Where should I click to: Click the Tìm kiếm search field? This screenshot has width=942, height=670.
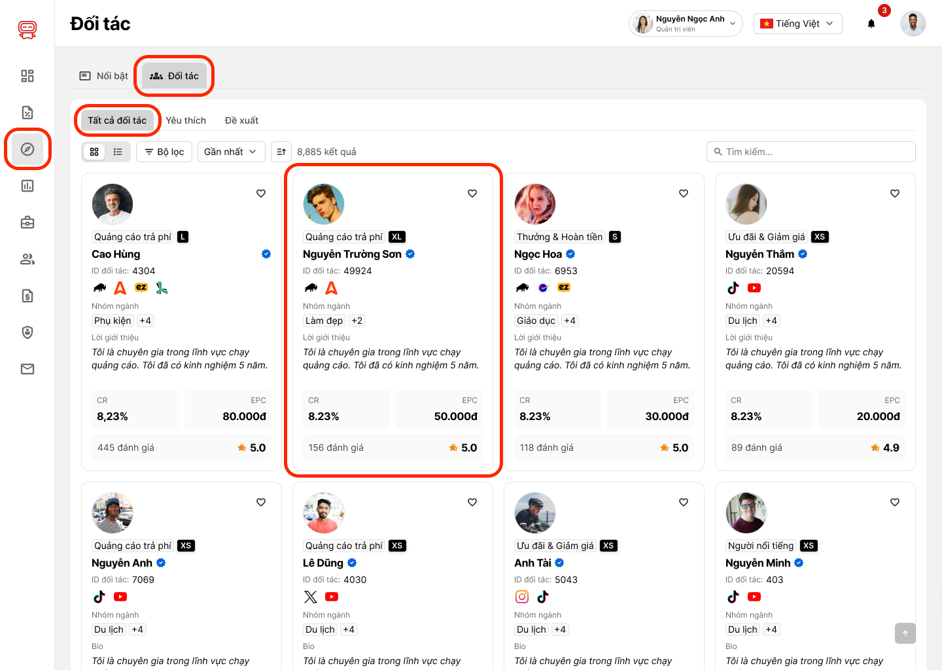click(811, 152)
